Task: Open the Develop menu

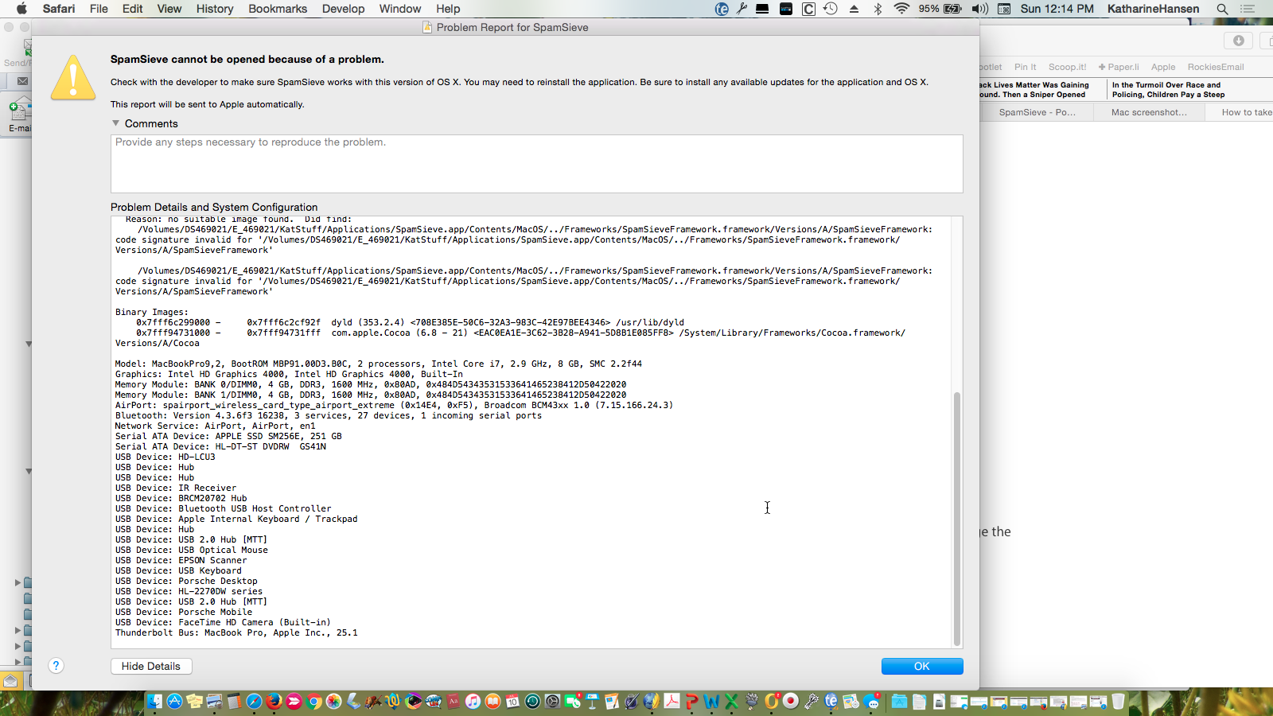Action: point(343,9)
